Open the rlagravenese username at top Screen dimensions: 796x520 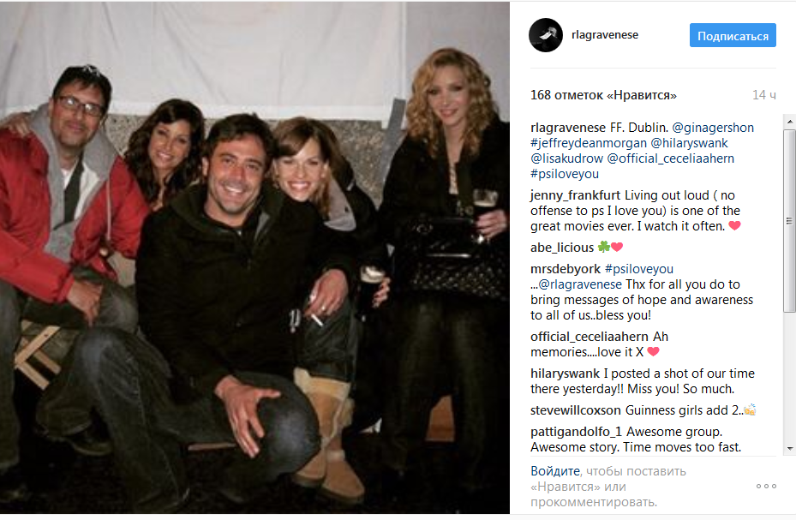pyautogui.click(x=605, y=35)
